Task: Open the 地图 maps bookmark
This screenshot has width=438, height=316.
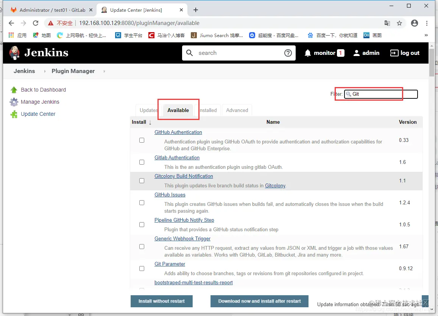Action: coord(42,35)
